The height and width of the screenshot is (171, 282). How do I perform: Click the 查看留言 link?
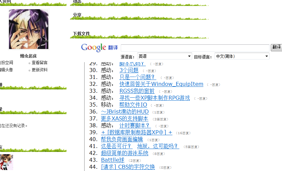pos(39,62)
